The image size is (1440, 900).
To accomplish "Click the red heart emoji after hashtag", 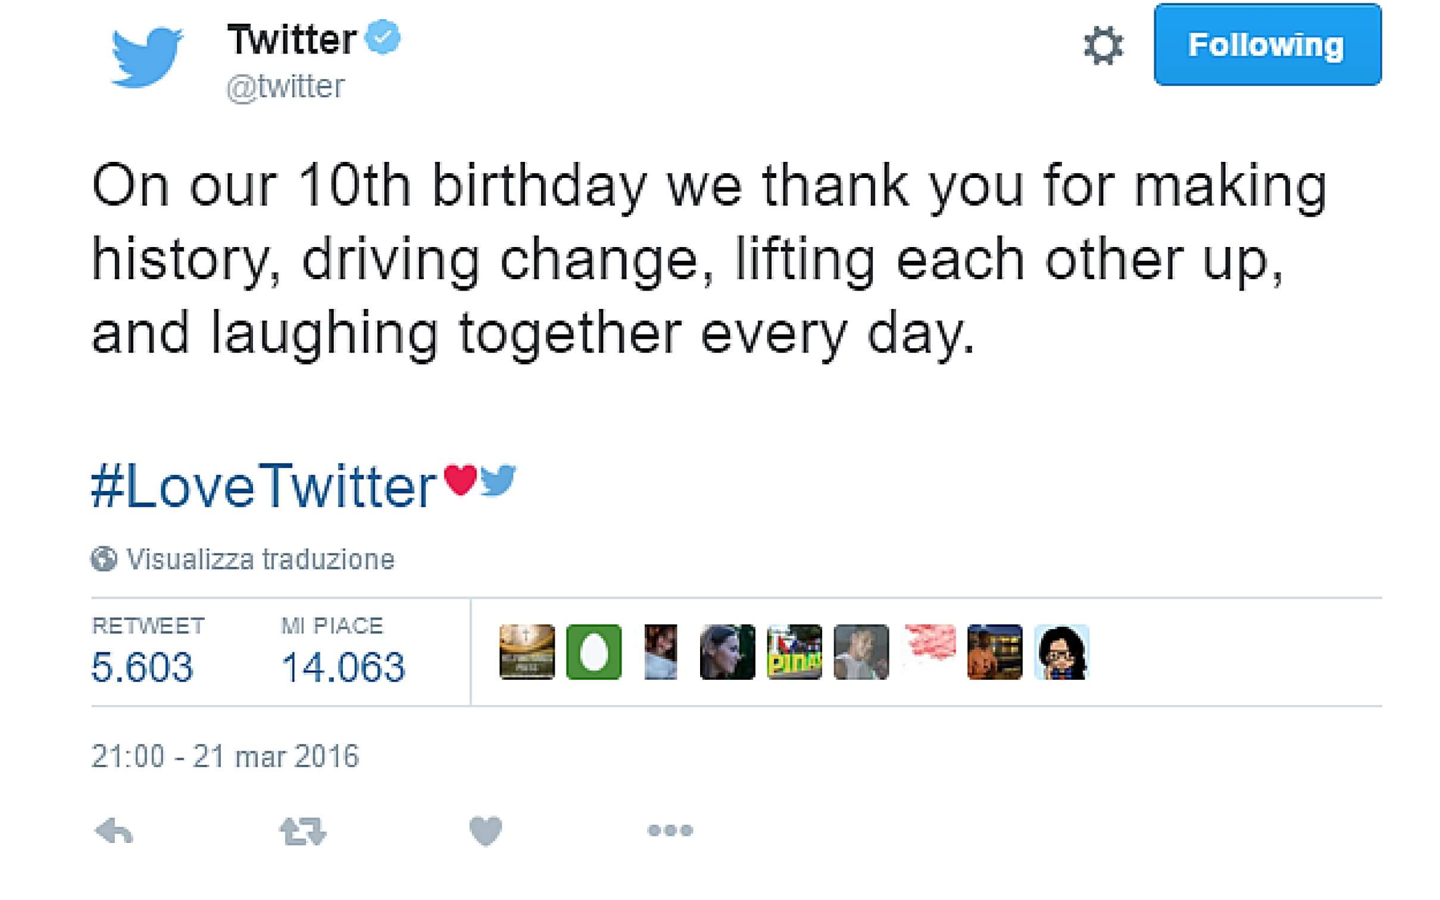I will 461,479.
